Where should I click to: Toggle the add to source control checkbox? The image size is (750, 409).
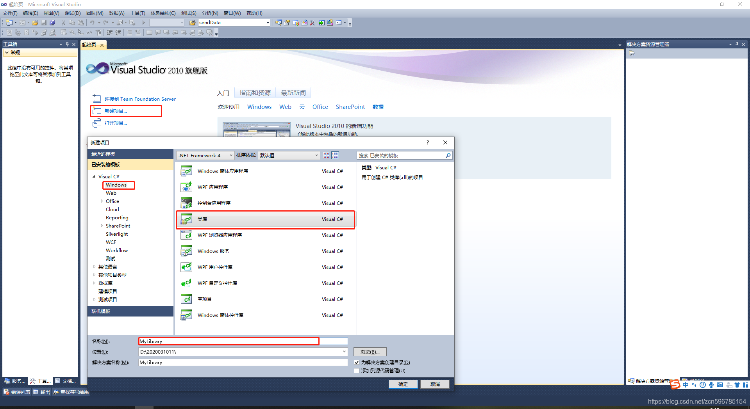[357, 371]
